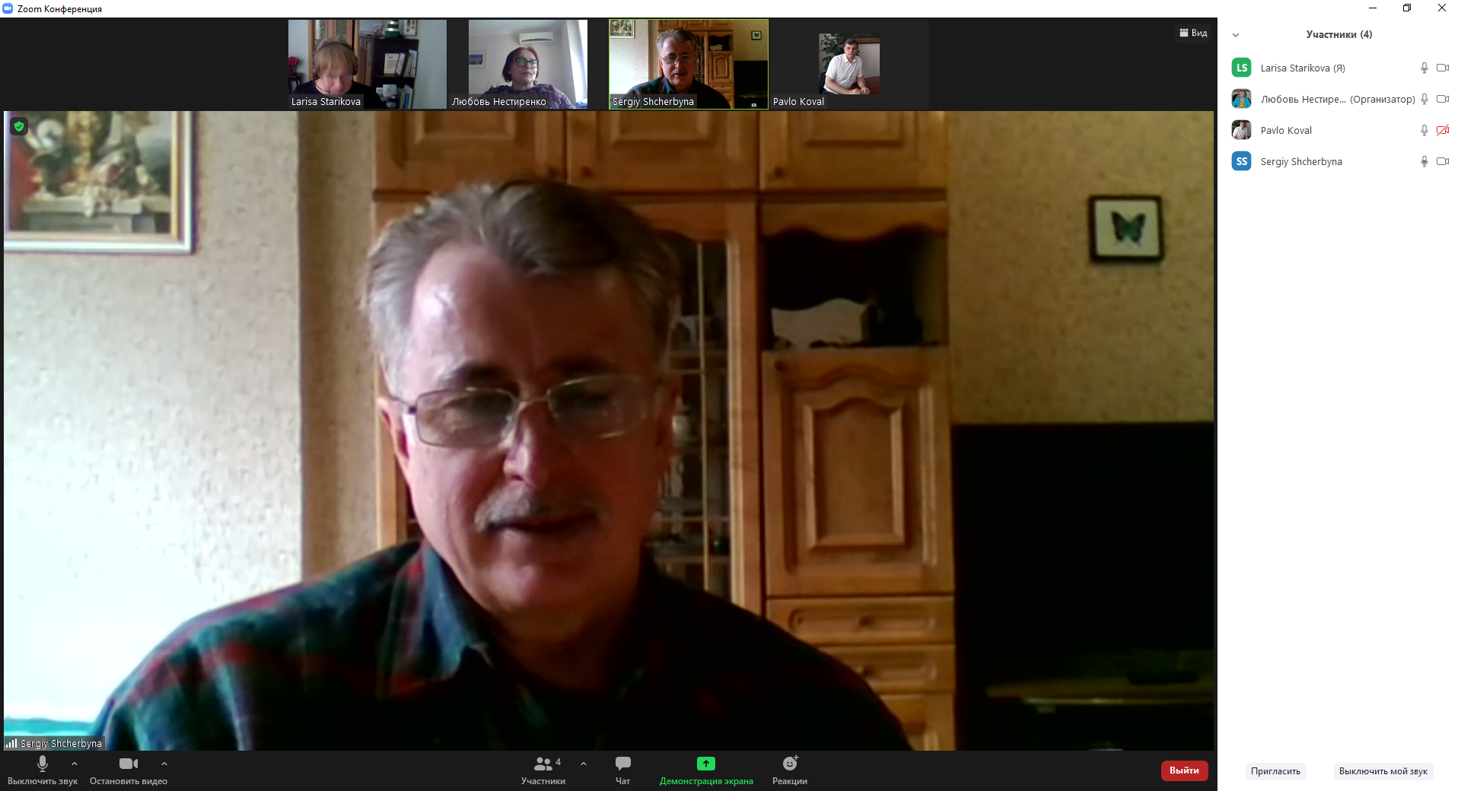Restore down the Zoom window
The image size is (1461, 791).
tap(1407, 8)
